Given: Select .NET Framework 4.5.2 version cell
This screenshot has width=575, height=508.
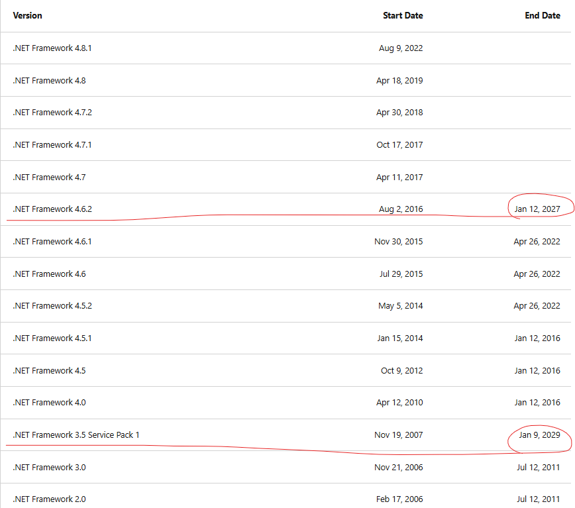Looking at the screenshot, I should pyautogui.click(x=52, y=306).
